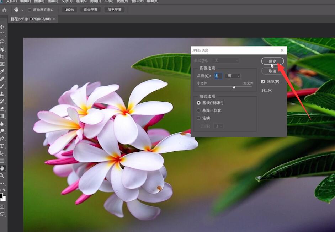Select the Crop tool
This screenshot has width=335, height=232.
pos(2,57)
